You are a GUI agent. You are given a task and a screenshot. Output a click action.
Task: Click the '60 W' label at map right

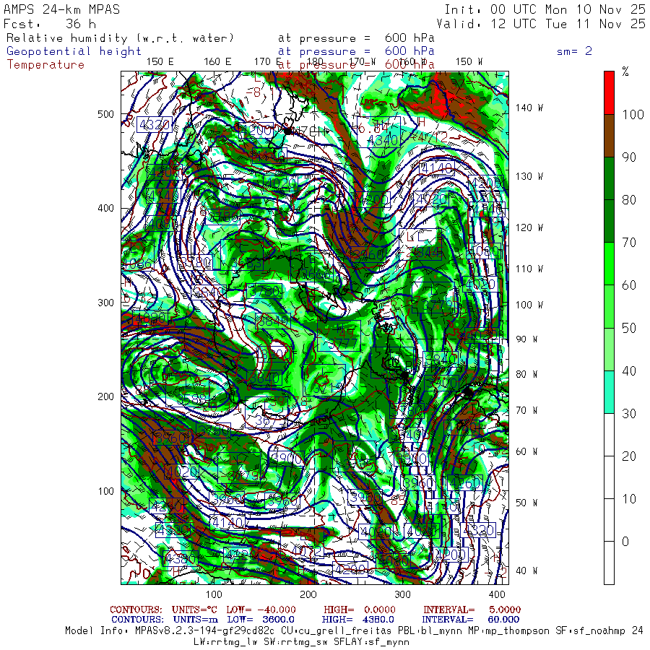526,452
